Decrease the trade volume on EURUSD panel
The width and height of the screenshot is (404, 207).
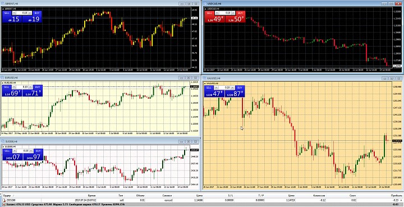point(14,87)
